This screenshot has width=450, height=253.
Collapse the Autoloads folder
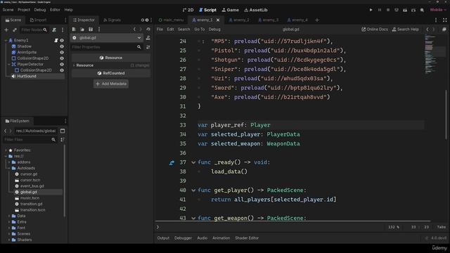click(x=9, y=168)
